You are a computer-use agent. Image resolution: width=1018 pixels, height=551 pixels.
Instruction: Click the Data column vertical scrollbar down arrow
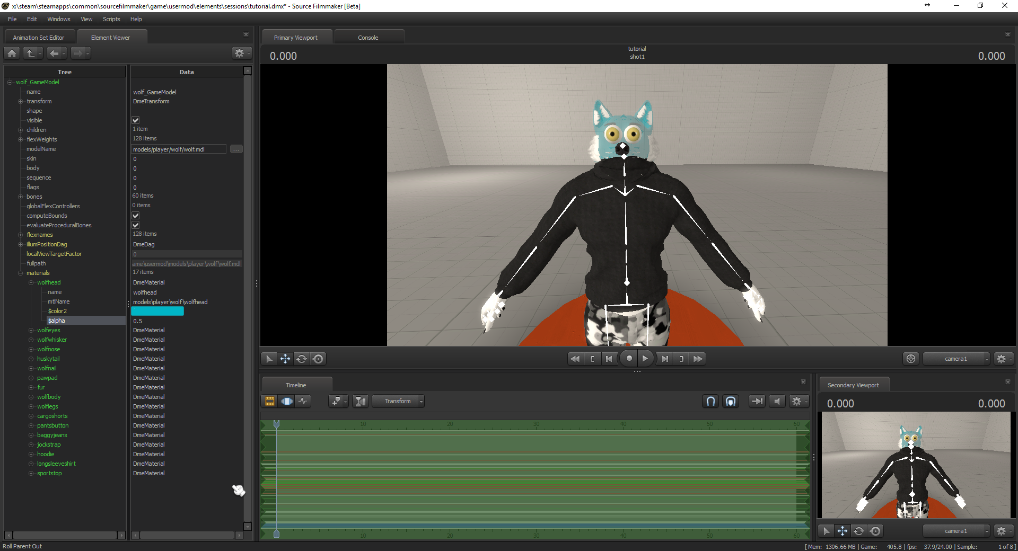click(248, 527)
